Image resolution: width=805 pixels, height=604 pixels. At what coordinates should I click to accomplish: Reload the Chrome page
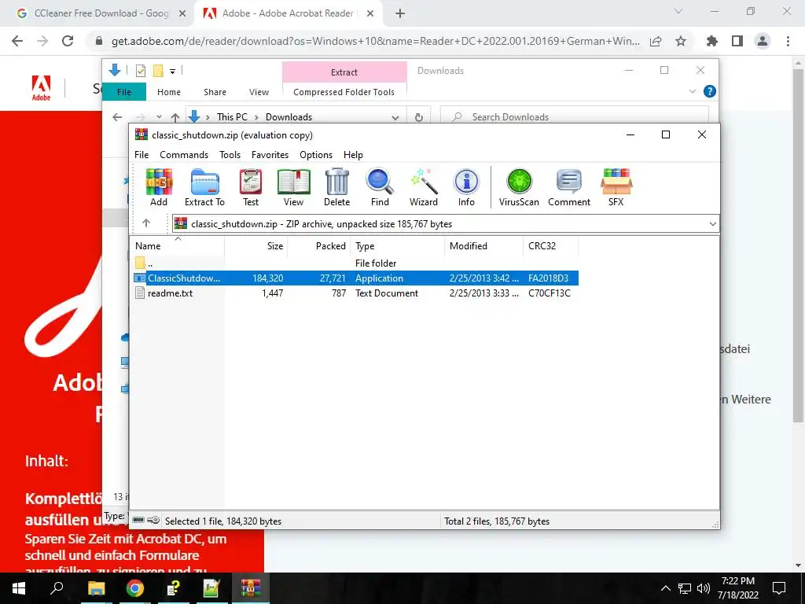68,41
